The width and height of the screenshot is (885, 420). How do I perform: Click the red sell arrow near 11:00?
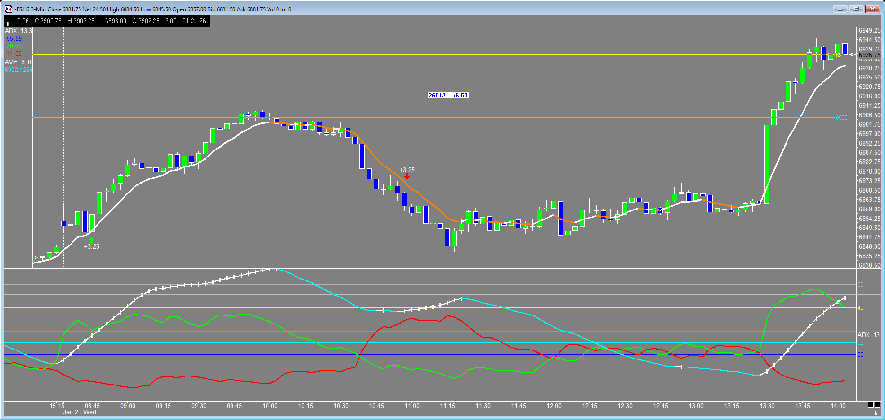[x=407, y=176]
